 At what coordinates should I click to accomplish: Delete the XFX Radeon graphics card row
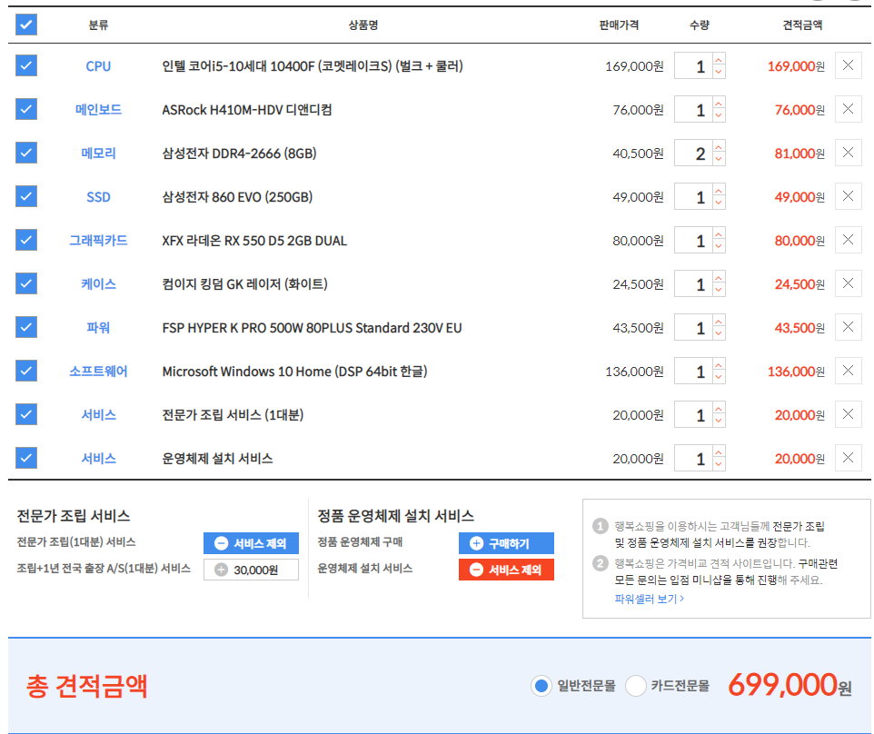pos(848,240)
